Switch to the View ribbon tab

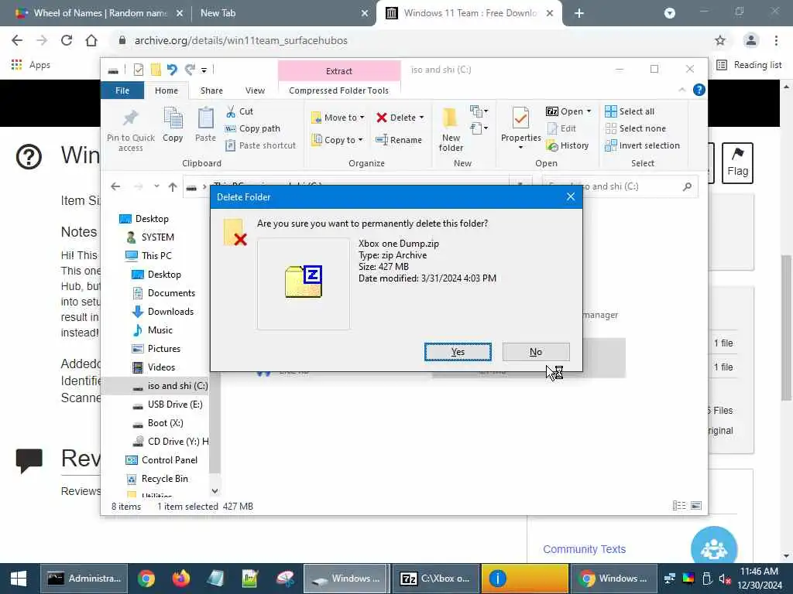pyautogui.click(x=255, y=90)
